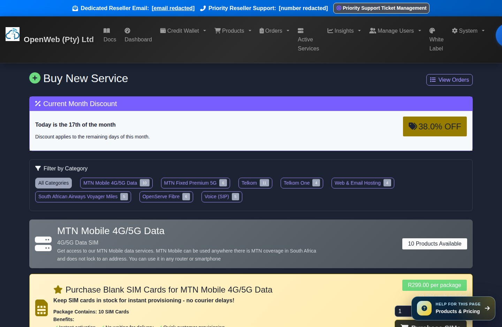Image resolution: width=502 pixels, height=327 pixels.
Task: Click the number redacted support phone text
Action: tap(303, 8)
